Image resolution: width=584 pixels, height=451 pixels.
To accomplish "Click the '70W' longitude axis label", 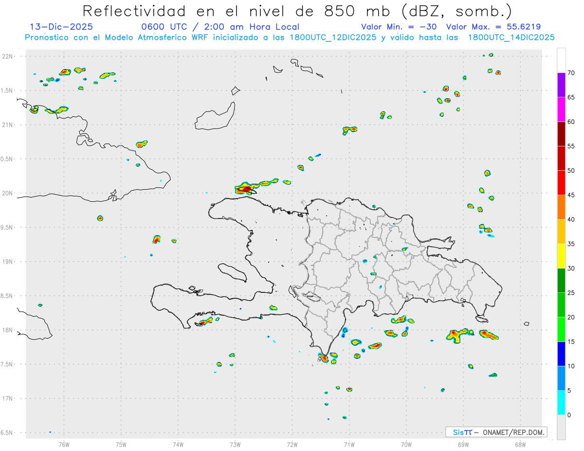I will (406, 444).
